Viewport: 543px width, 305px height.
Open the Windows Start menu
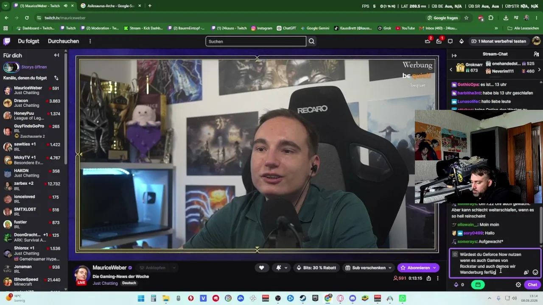pos(141,298)
